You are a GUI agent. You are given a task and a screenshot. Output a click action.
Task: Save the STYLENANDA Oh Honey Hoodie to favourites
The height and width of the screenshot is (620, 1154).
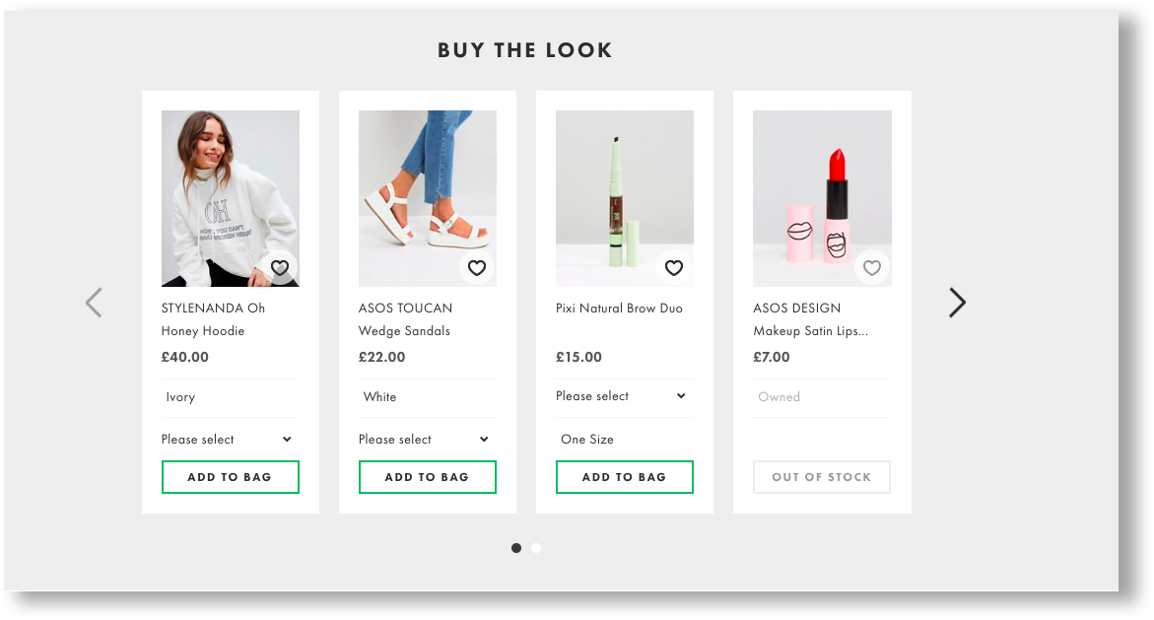[279, 267]
